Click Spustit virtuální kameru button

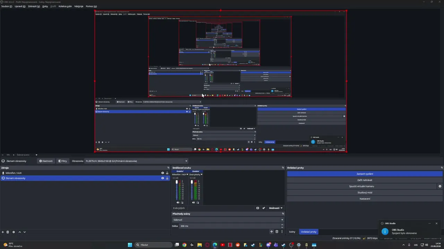coord(361,186)
